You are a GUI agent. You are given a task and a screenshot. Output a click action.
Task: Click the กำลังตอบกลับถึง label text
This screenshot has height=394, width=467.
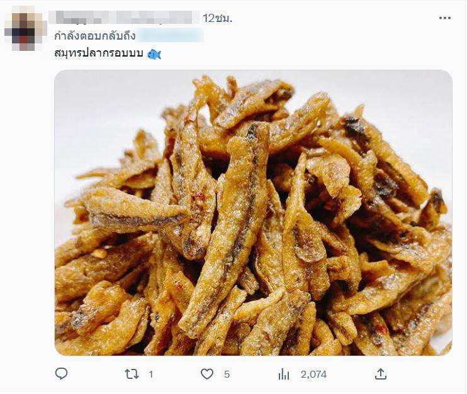[x=94, y=36]
